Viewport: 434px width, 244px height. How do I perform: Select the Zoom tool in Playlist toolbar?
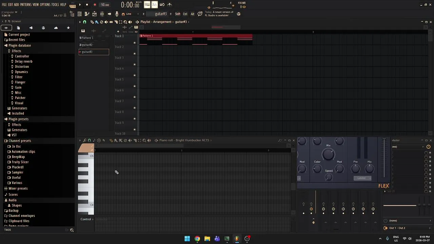pyautogui.click(x=125, y=22)
